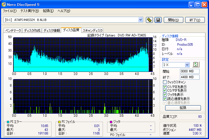Enable the クイックスキャン checkbox
This screenshot has height=139, width=209.
(165, 82)
